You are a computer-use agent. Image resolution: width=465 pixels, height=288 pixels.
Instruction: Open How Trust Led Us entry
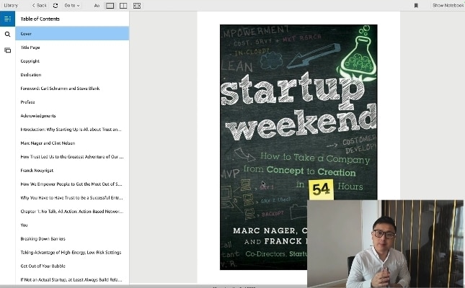click(72, 156)
